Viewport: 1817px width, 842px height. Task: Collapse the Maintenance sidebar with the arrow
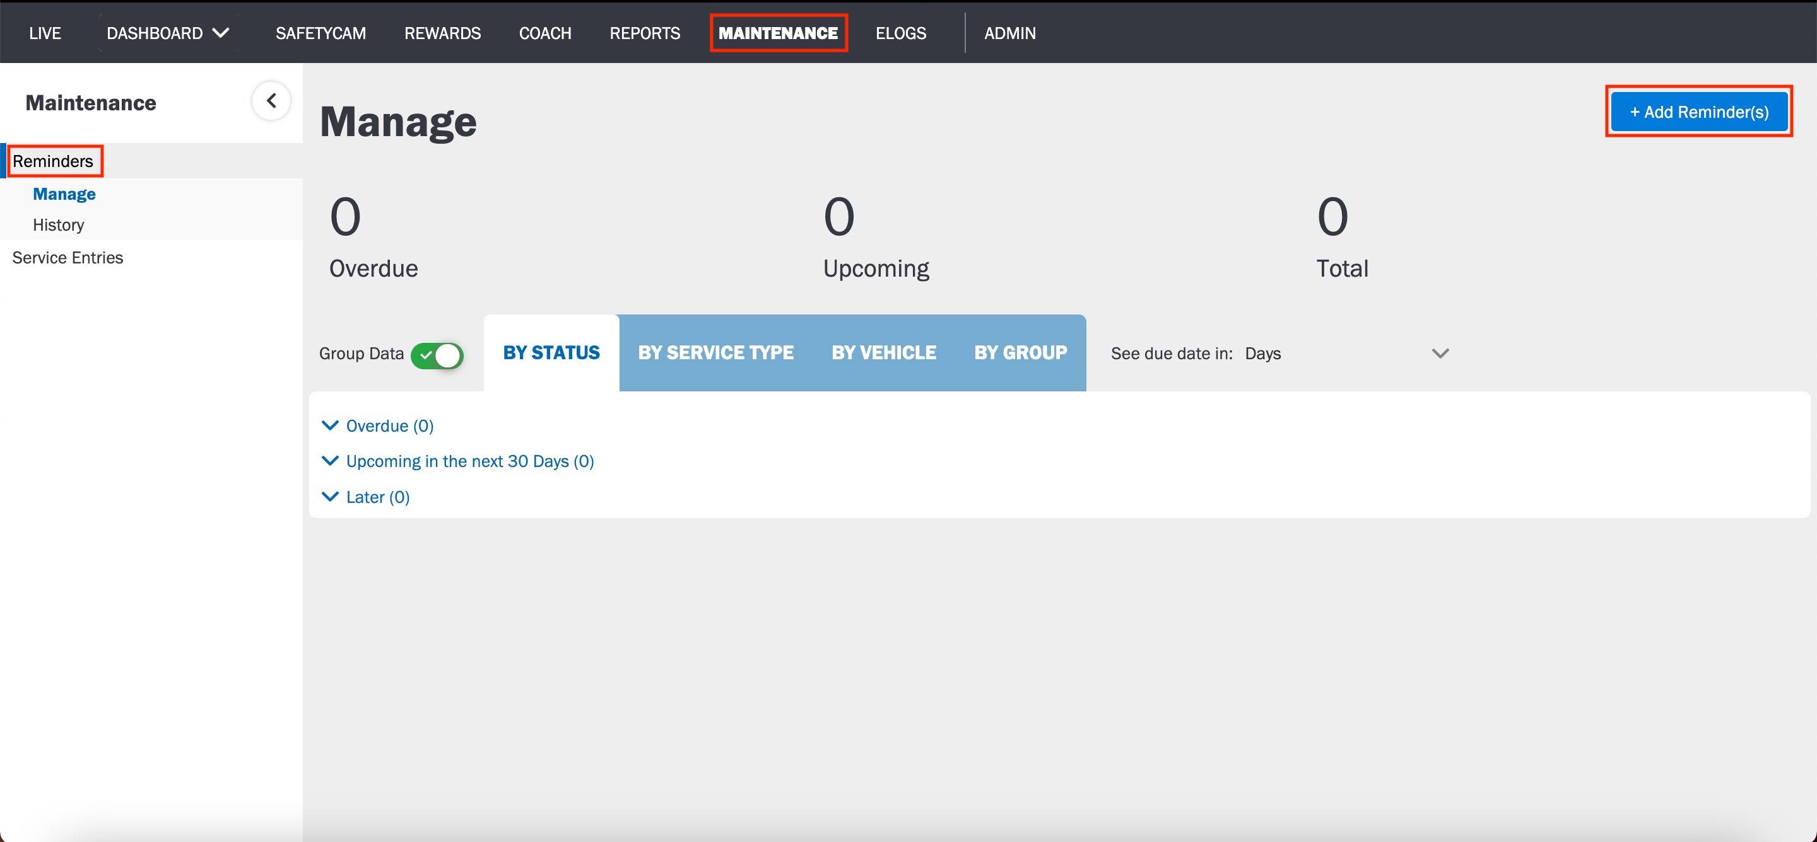271,101
